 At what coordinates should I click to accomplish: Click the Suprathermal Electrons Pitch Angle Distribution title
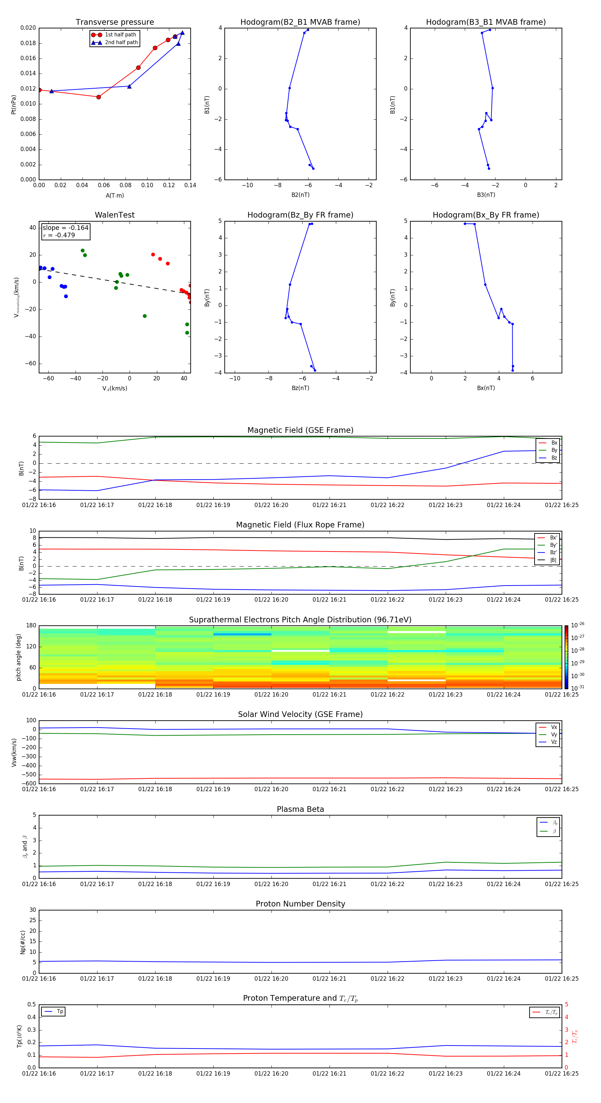point(300,620)
